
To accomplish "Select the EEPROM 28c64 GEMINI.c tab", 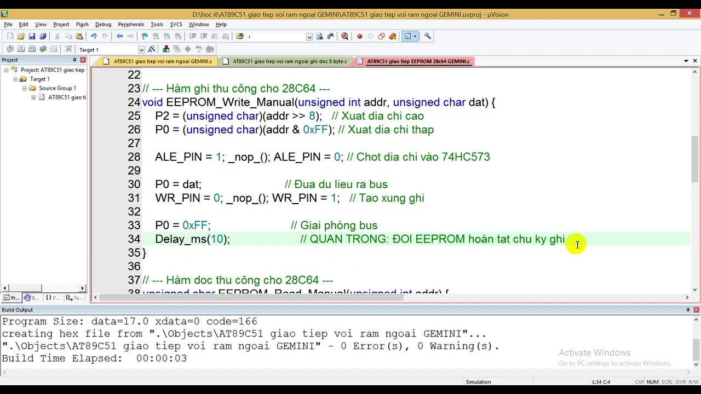I will point(414,61).
